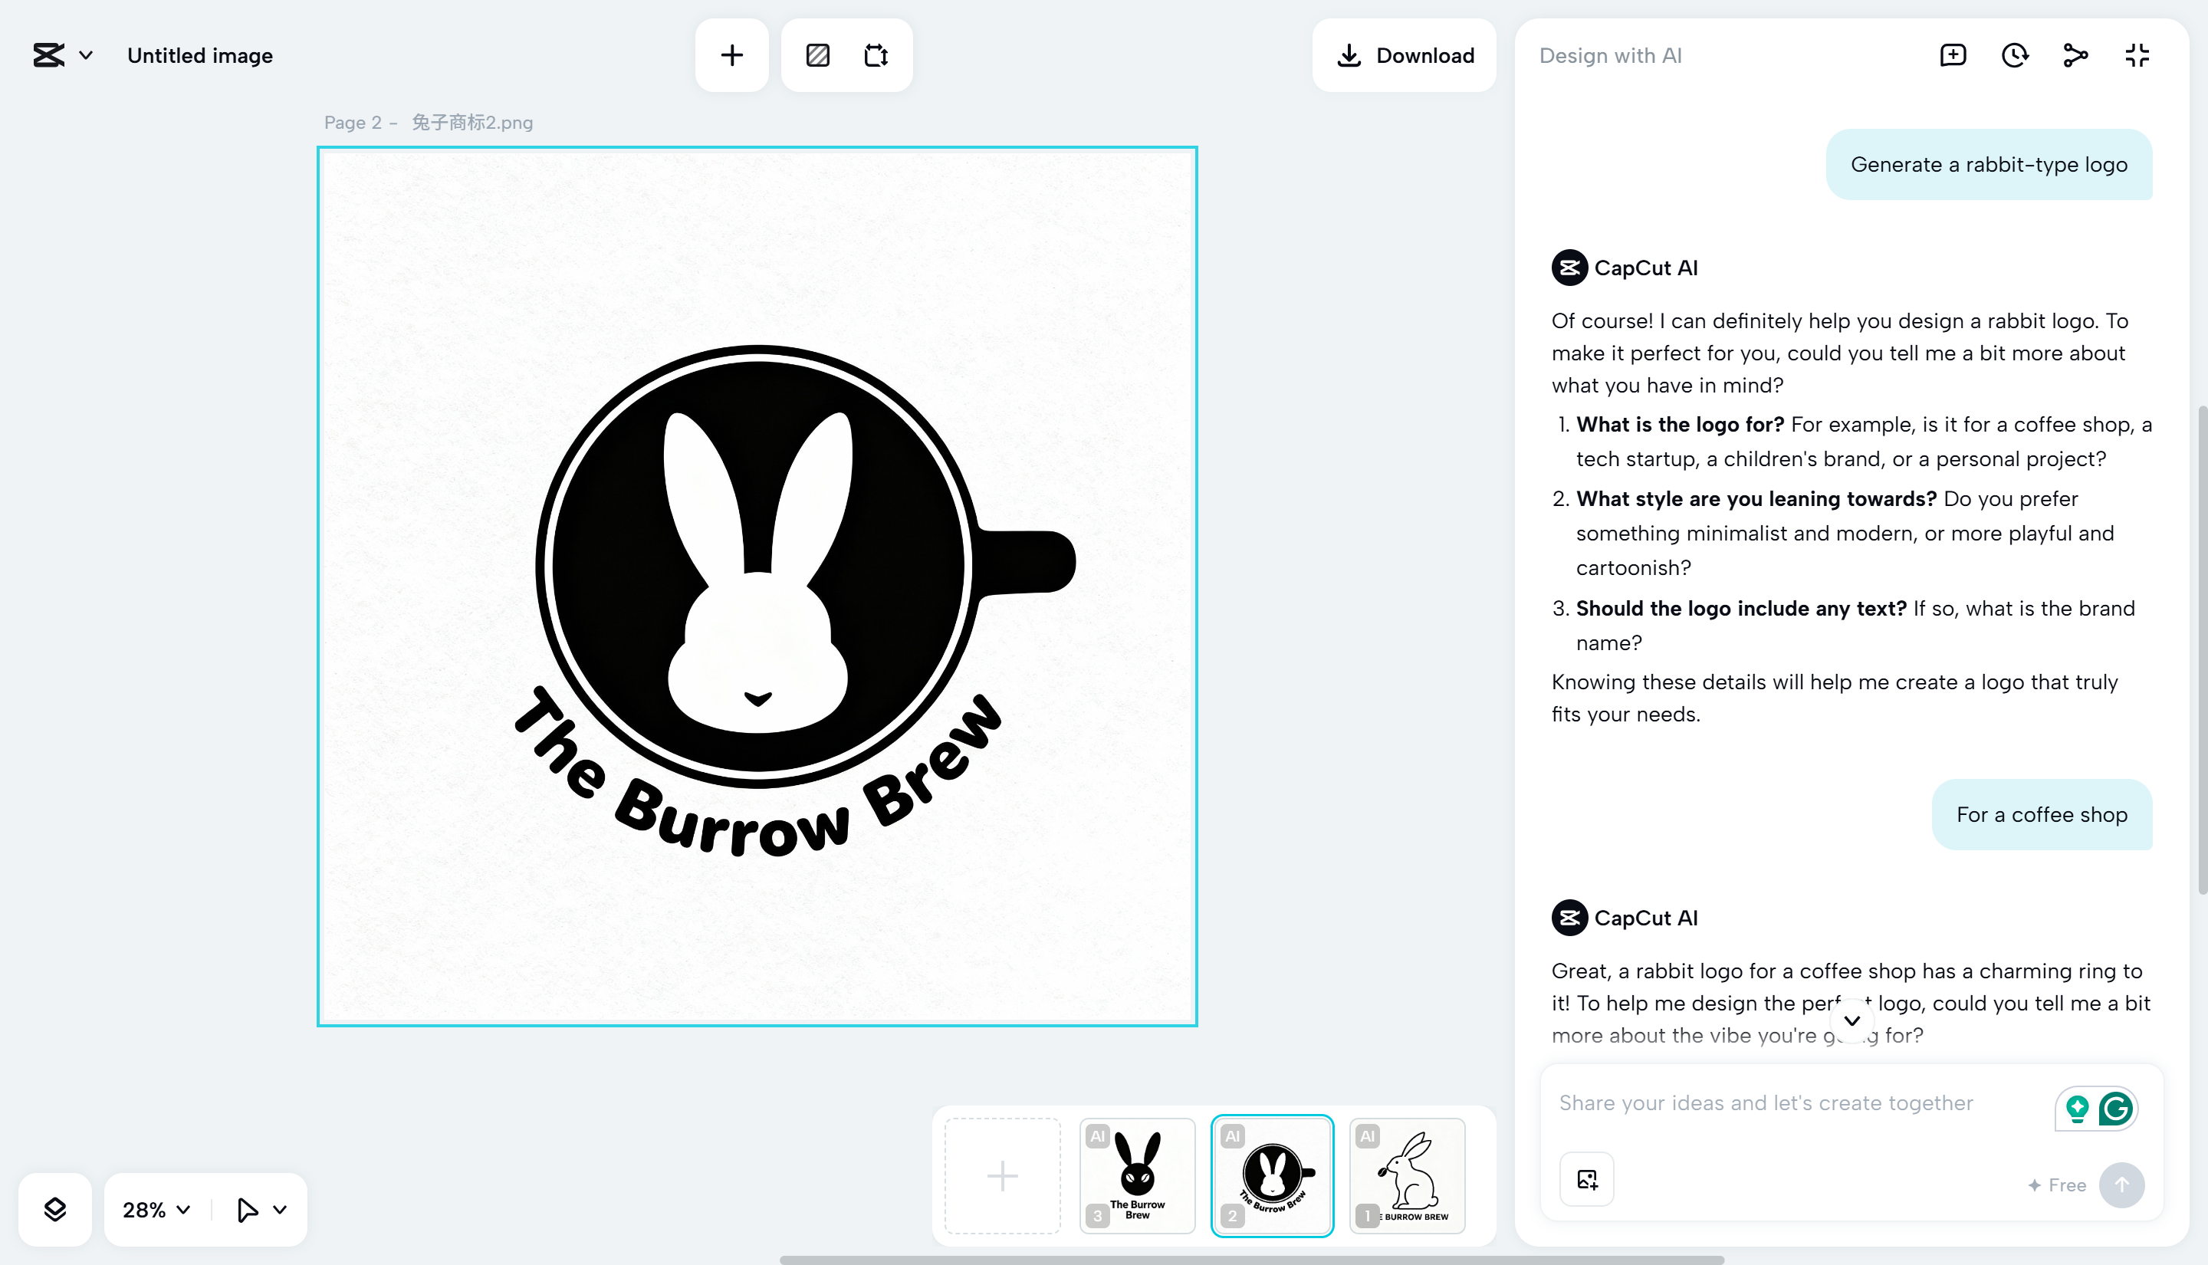Open the CapCut logo menu
The image size is (2208, 1265).
48,54
